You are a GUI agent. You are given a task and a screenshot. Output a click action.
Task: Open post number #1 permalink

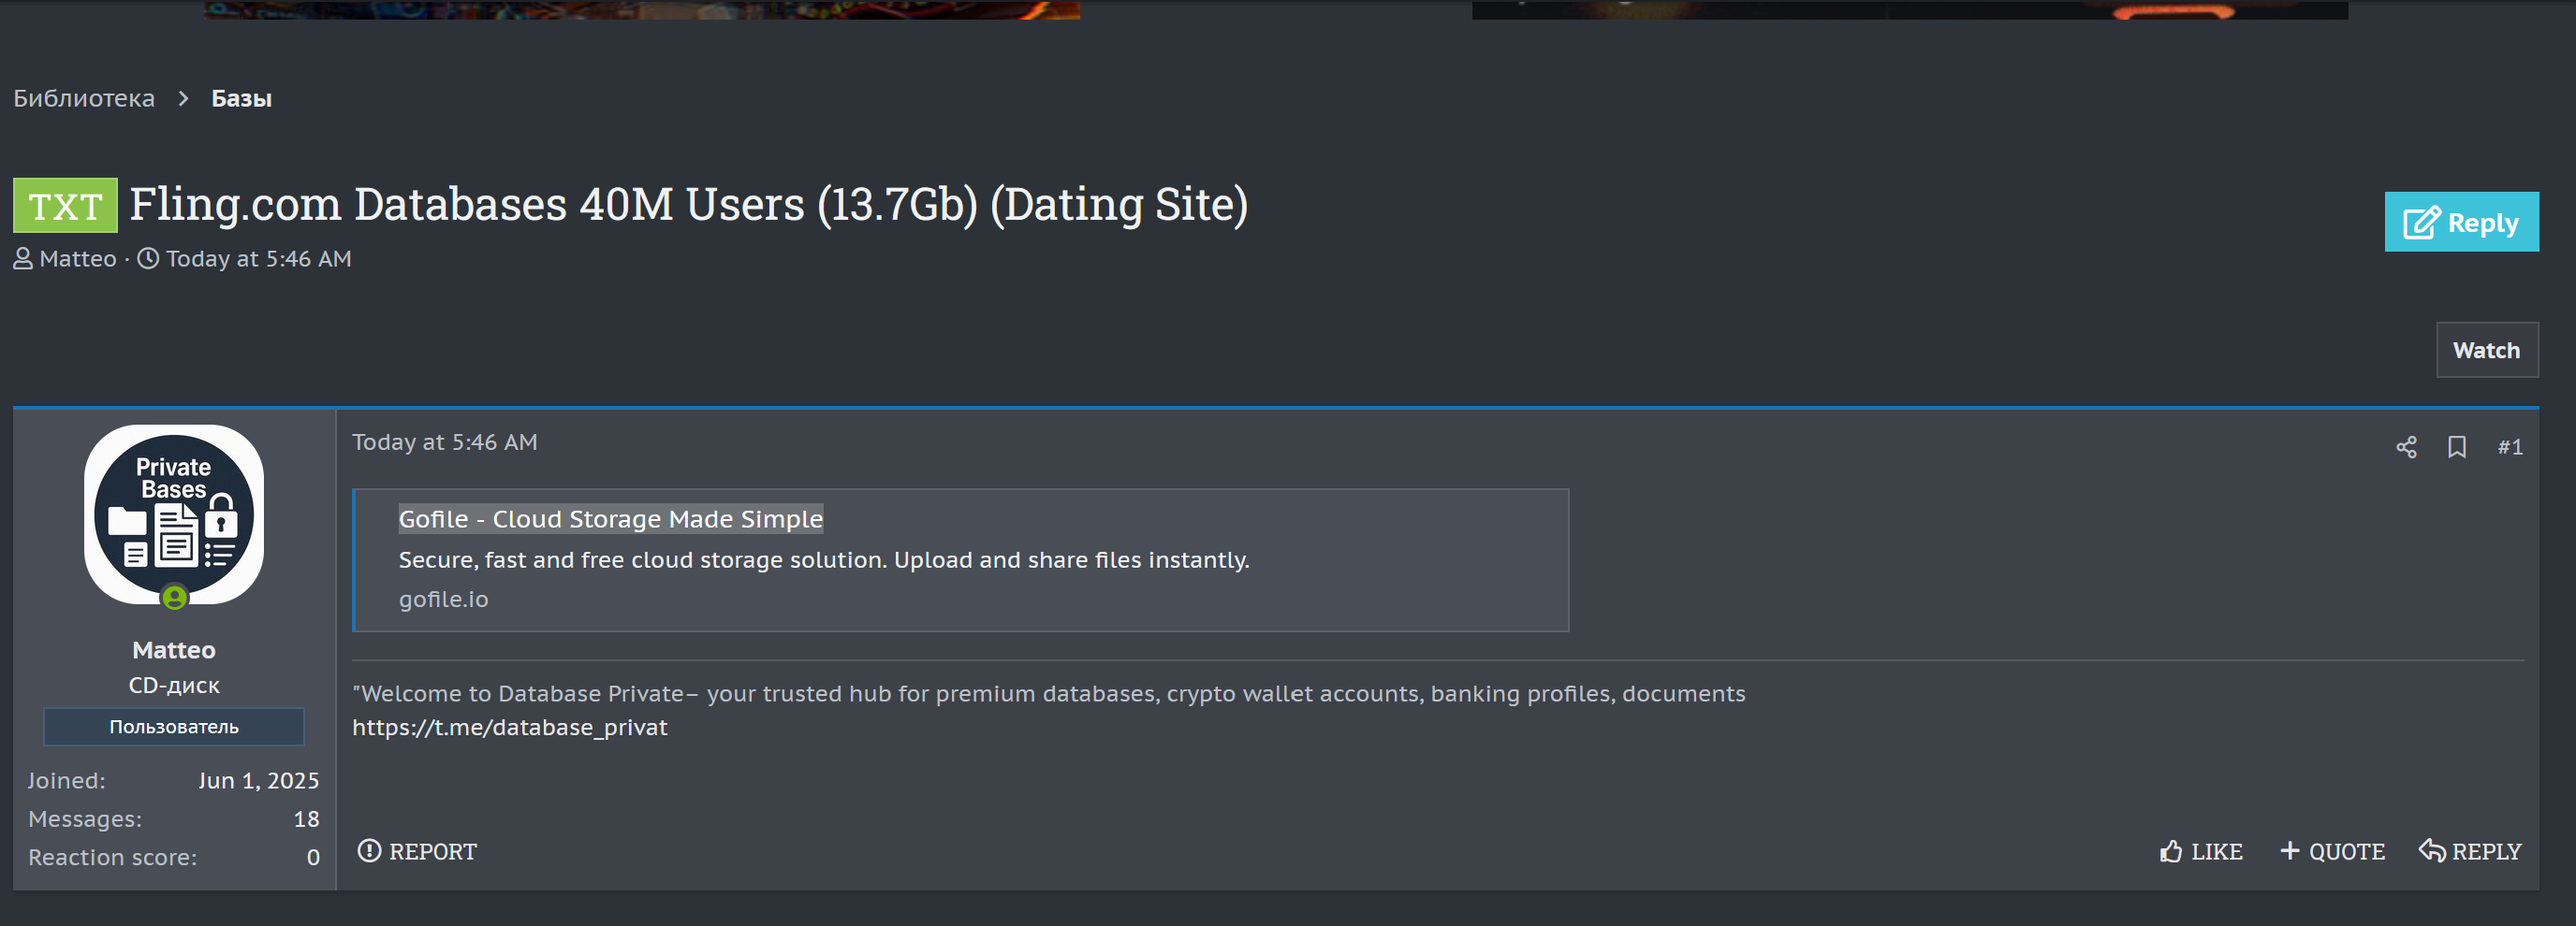(x=2509, y=446)
